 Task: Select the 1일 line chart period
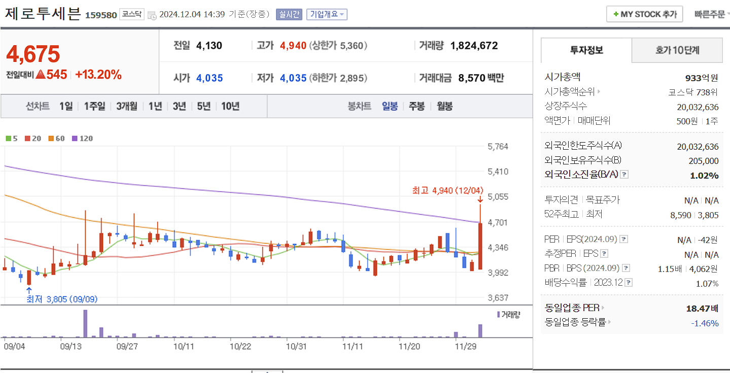point(66,107)
